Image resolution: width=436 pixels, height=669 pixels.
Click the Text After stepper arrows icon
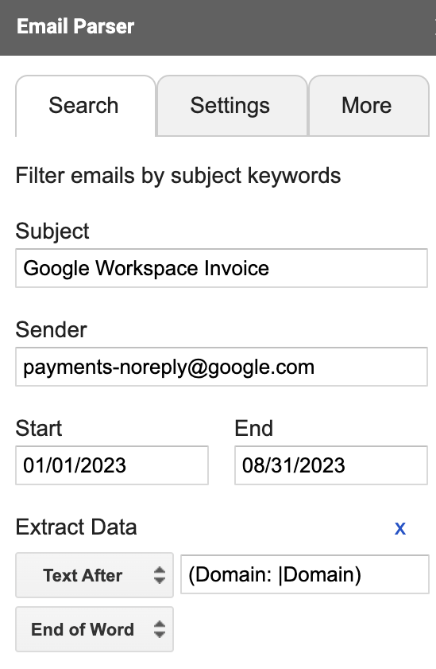tap(160, 575)
